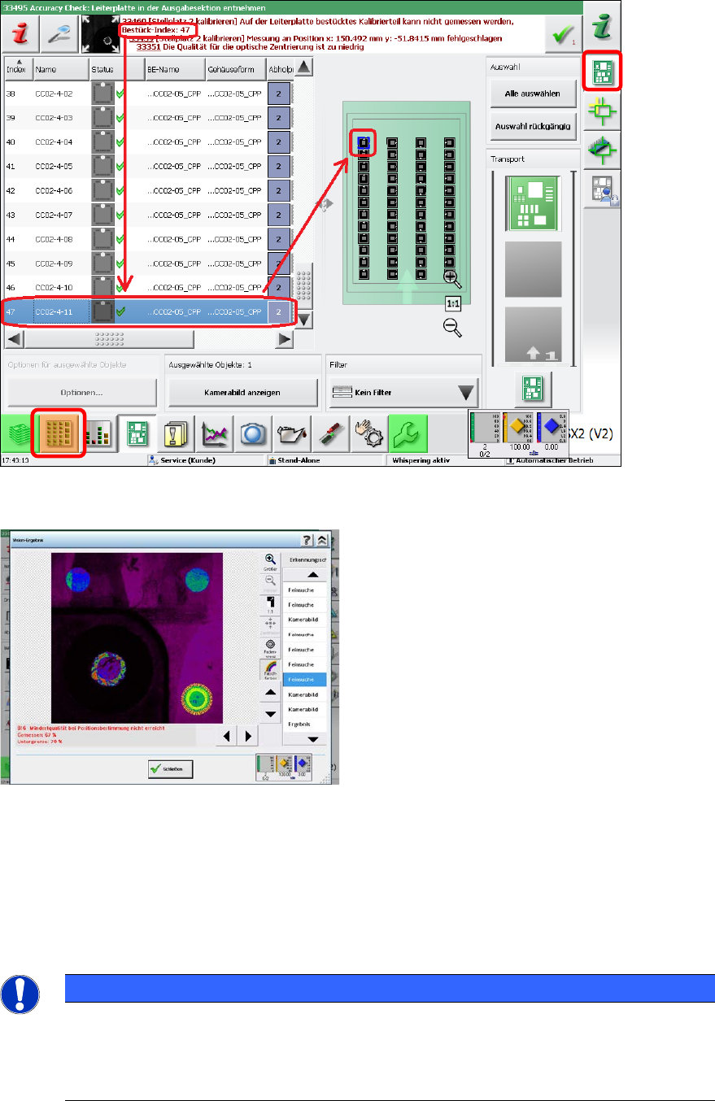The width and height of the screenshot is (715, 1101).
Task: Select the middle gray transport slot
Action: click(533, 269)
